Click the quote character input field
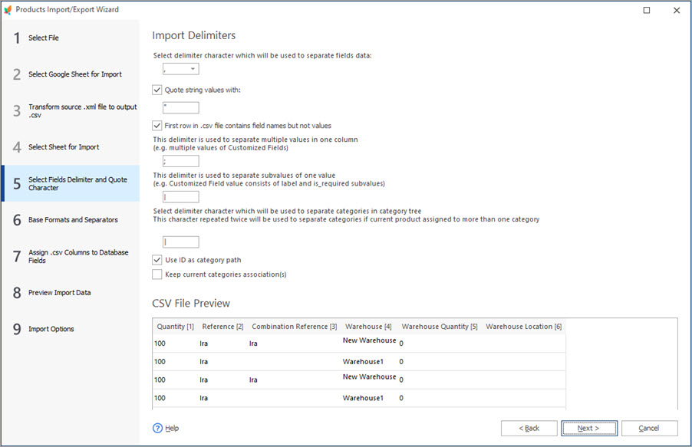Image resolution: width=692 pixels, height=447 pixels. coord(181,107)
